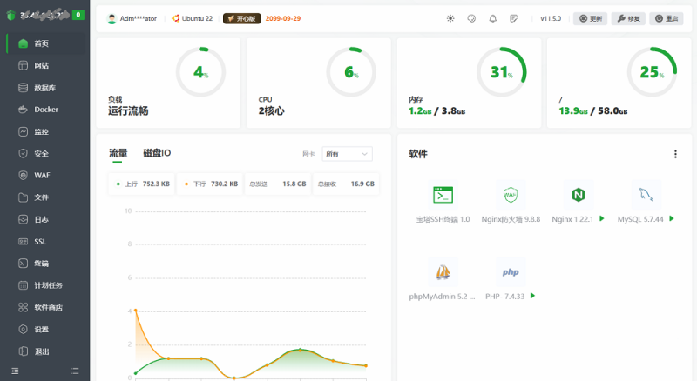Open the notification bell icon
The image size is (697, 381).
(x=492, y=18)
